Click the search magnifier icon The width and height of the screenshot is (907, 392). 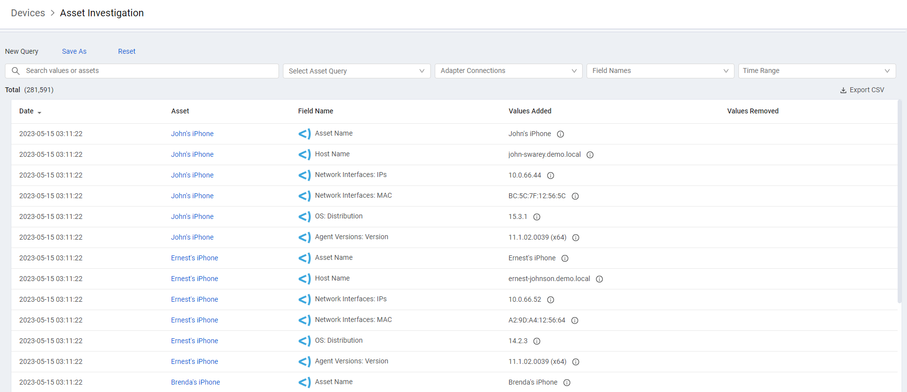coord(16,71)
